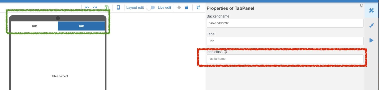Switch preview to Apple iOS style
This screenshot has width=379, height=90.
tap(187, 7)
